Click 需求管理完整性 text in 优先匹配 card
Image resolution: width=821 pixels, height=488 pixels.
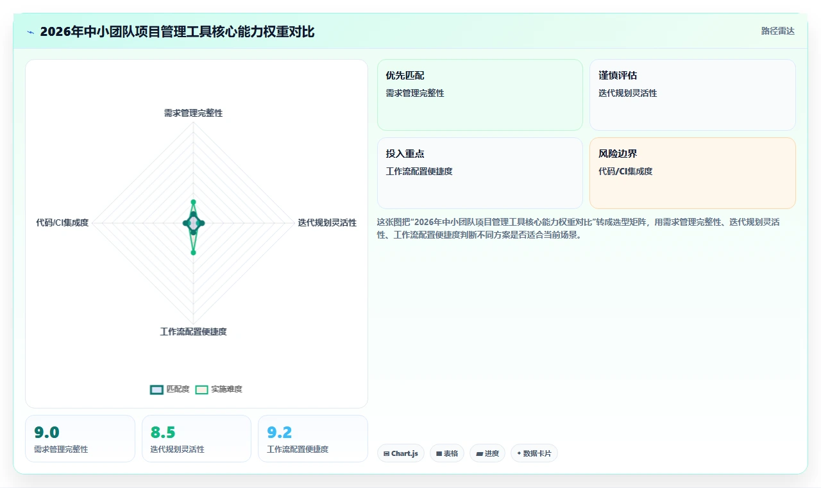415,93
